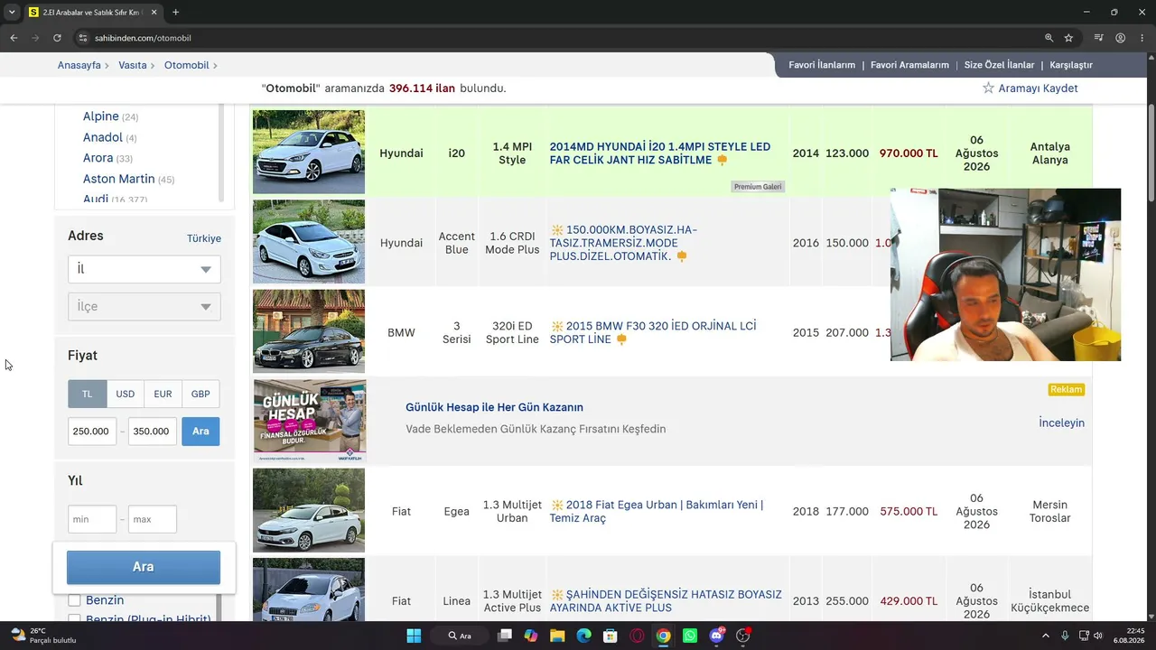Click the Türkiye address link
The height and width of the screenshot is (650, 1156).
(x=204, y=238)
